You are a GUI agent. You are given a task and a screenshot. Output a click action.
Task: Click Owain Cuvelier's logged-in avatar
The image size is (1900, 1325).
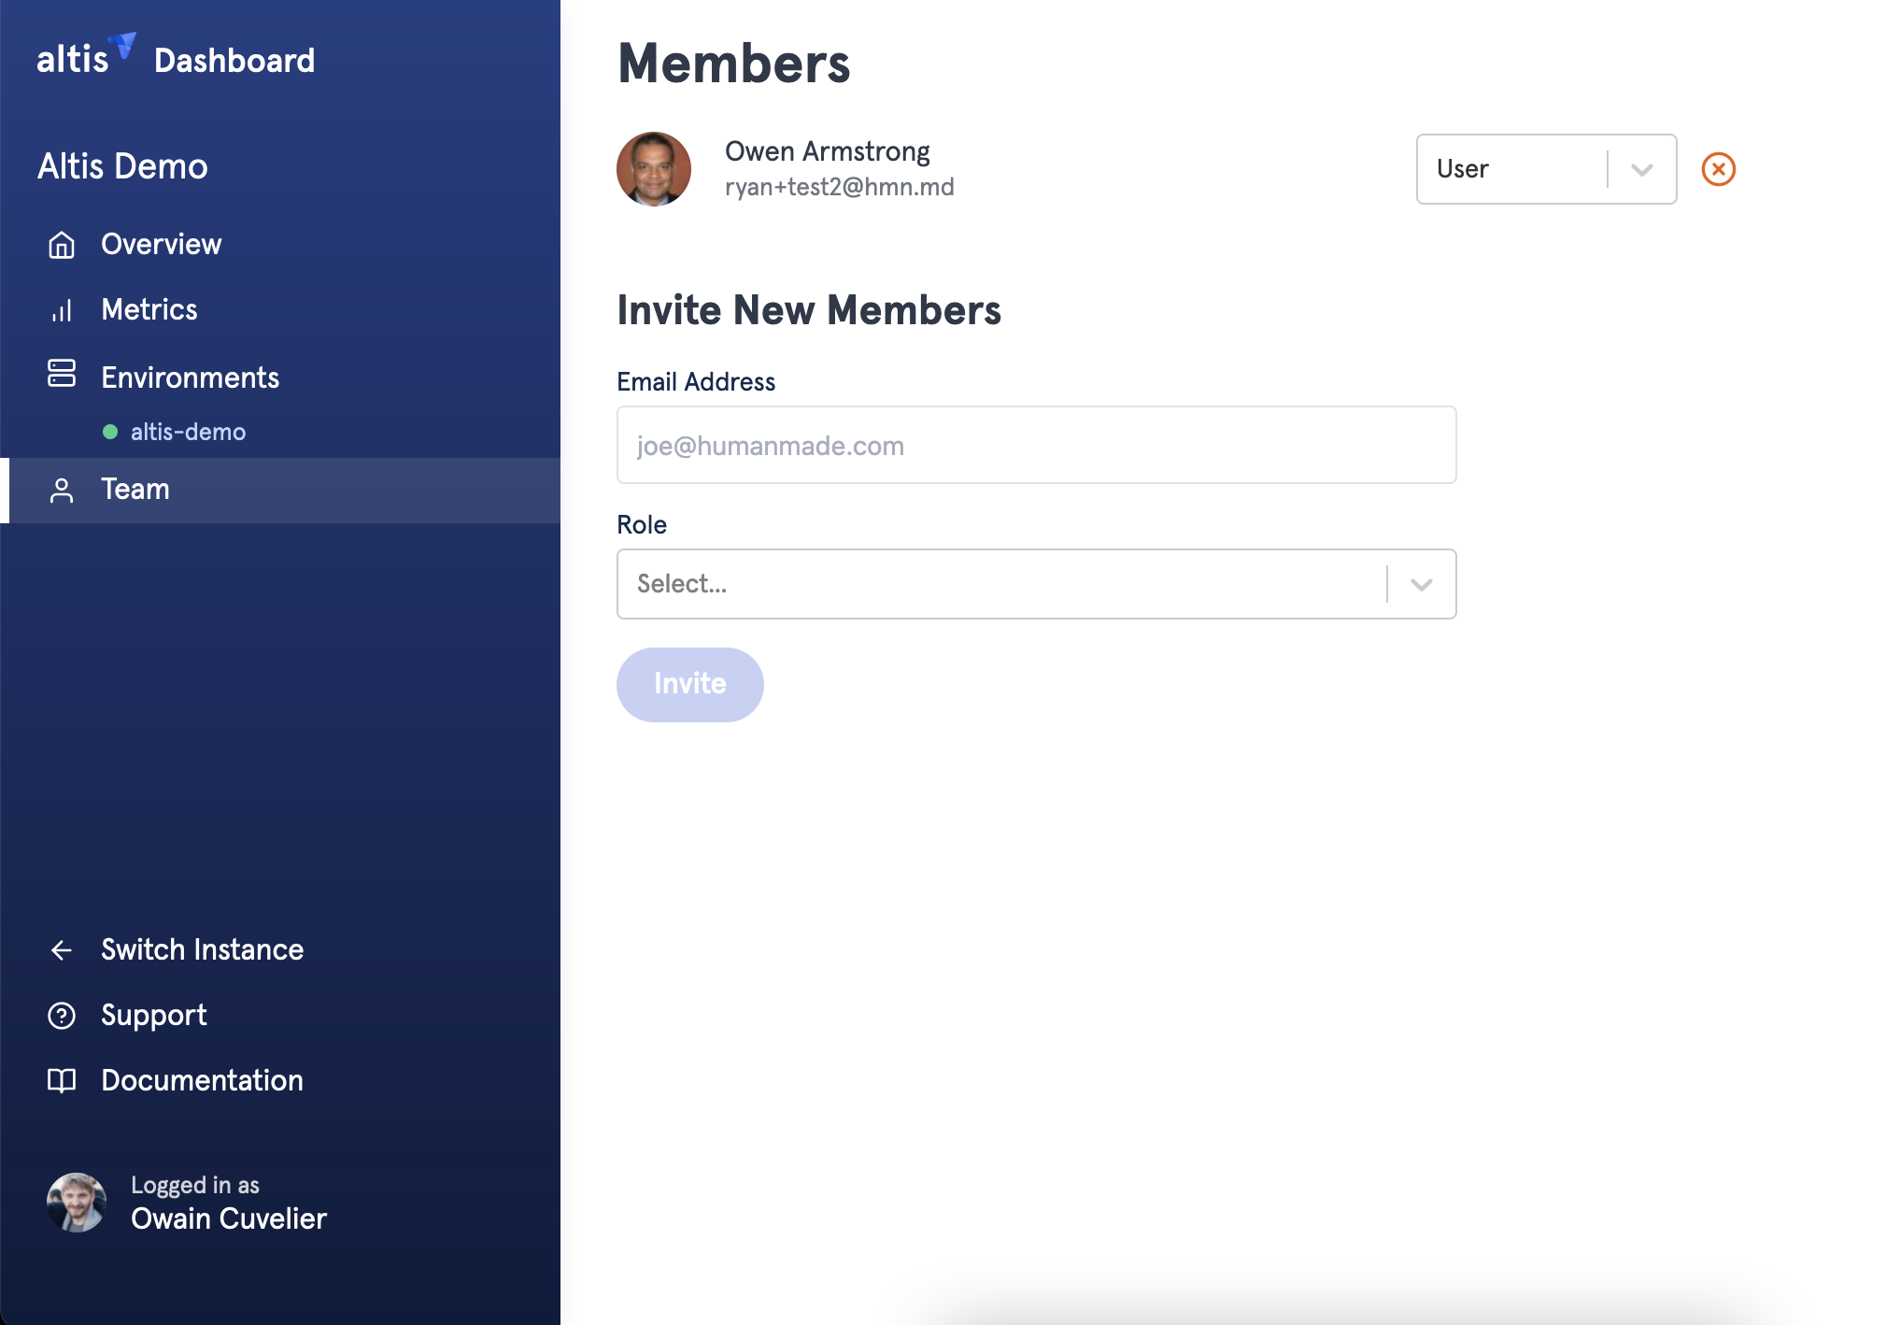[x=77, y=1202]
